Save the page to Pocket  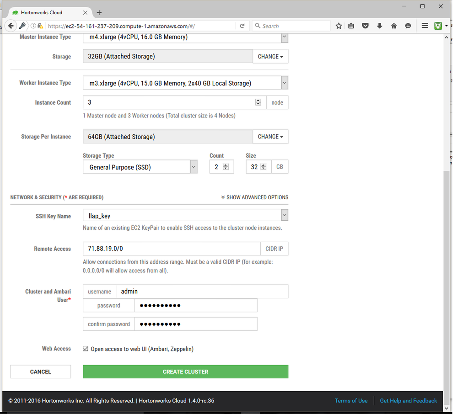click(x=366, y=26)
